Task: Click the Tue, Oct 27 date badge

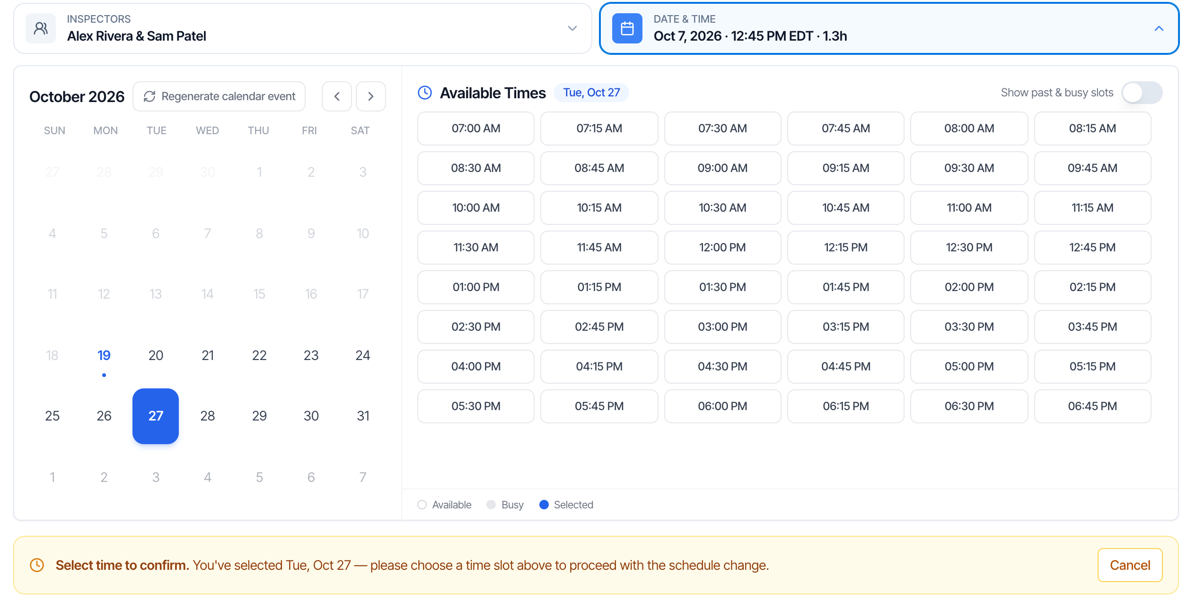Action: (591, 93)
